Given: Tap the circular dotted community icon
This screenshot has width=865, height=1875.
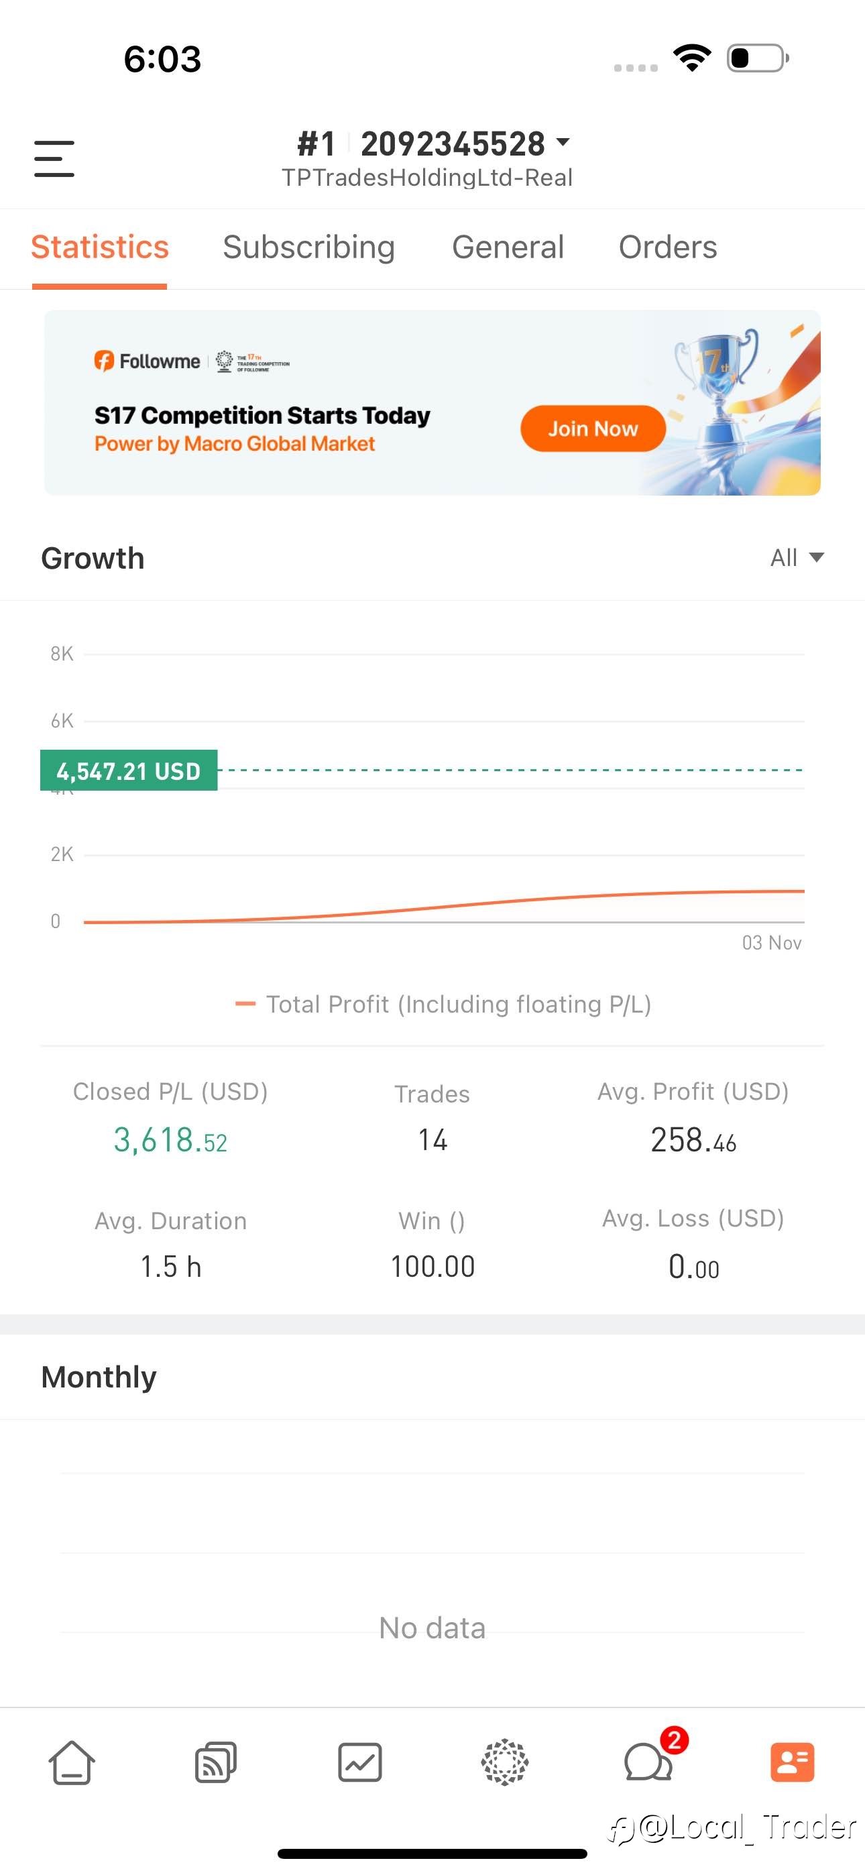Looking at the screenshot, I should (x=504, y=1762).
